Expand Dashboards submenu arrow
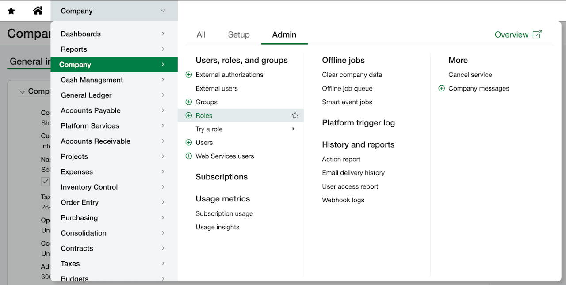The height and width of the screenshot is (285, 566). (x=163, y=34)
